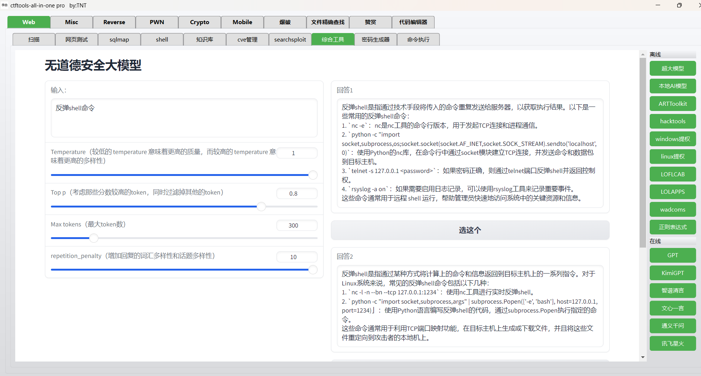The height and width of the screenshot is (376, 701).
Task: Open the KimiGPT online tool
Action: pyautogui.click(x=672, y=273)
